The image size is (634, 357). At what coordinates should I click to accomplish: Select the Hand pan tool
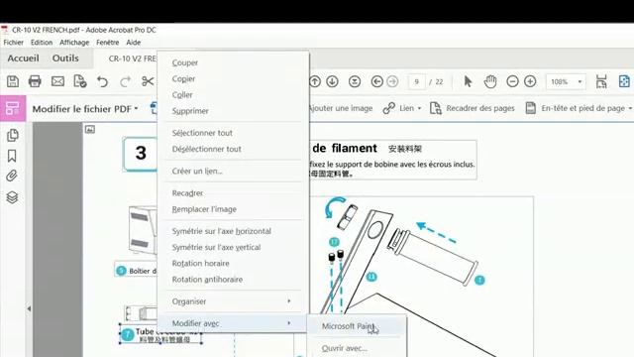490,81
